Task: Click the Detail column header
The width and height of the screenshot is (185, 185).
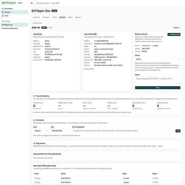Action: point(155,174)
